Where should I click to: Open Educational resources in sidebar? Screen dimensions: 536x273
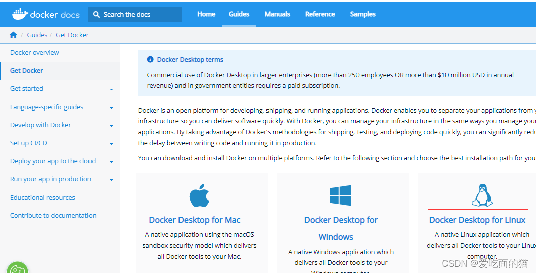click(42, 198)
